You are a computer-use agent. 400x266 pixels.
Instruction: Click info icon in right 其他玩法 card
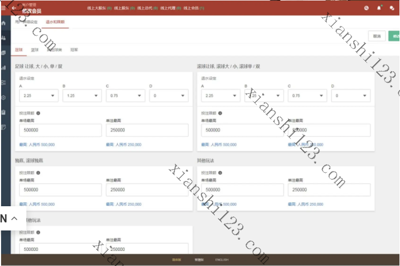point(220,173)
